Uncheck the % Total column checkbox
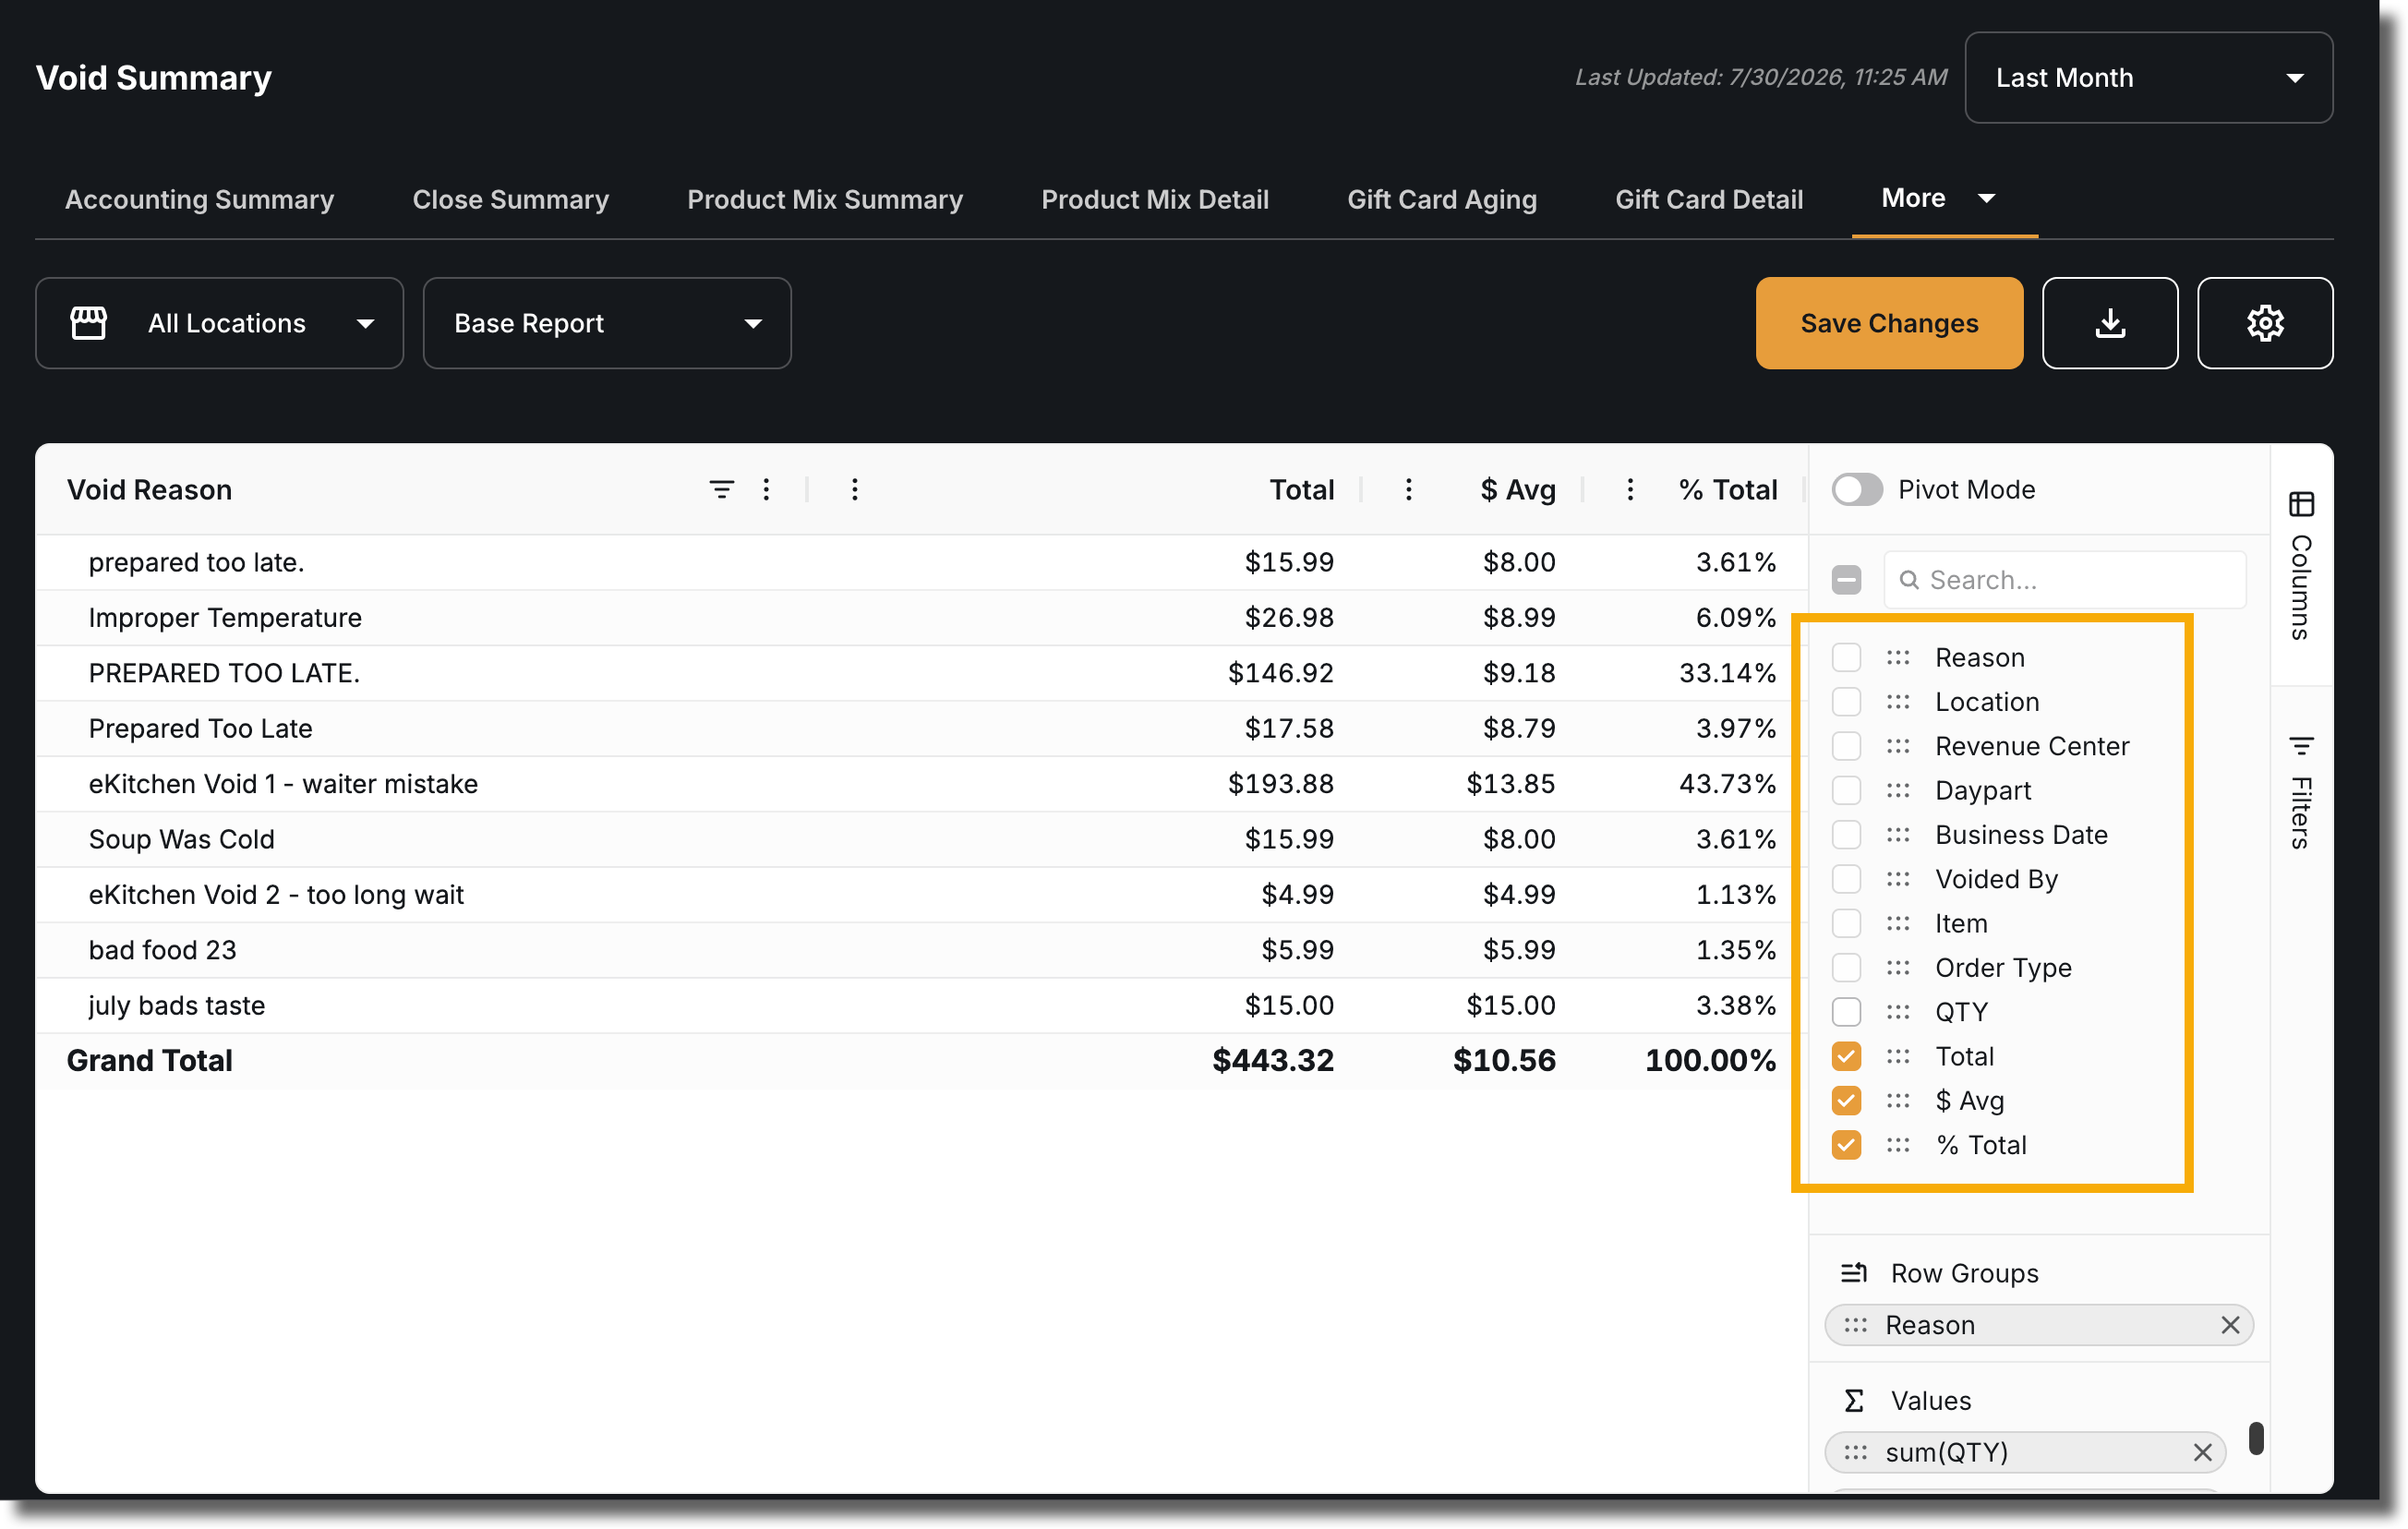The width and height of the screenshot is (2408, 1529). [1846, 1144]
